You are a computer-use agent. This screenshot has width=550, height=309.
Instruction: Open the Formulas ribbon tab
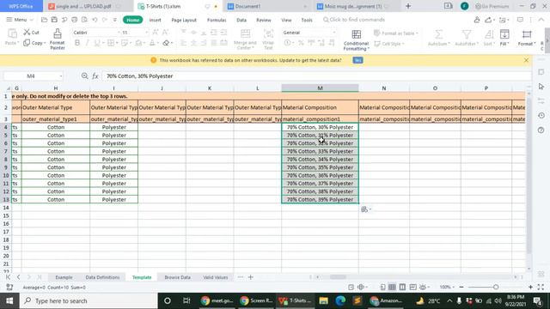tap(217, 20)
